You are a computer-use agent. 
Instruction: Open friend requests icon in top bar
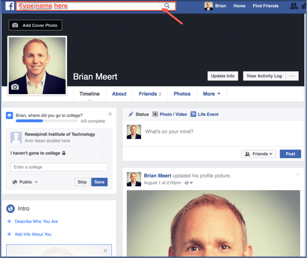(294, 6)
